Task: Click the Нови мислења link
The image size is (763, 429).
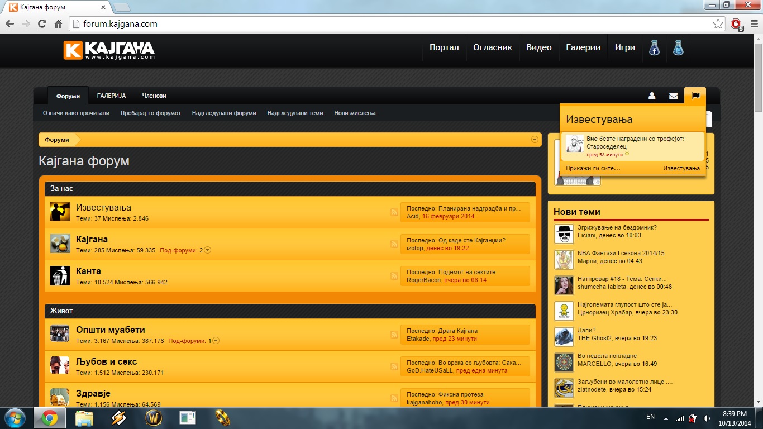Action: (355, 113)
